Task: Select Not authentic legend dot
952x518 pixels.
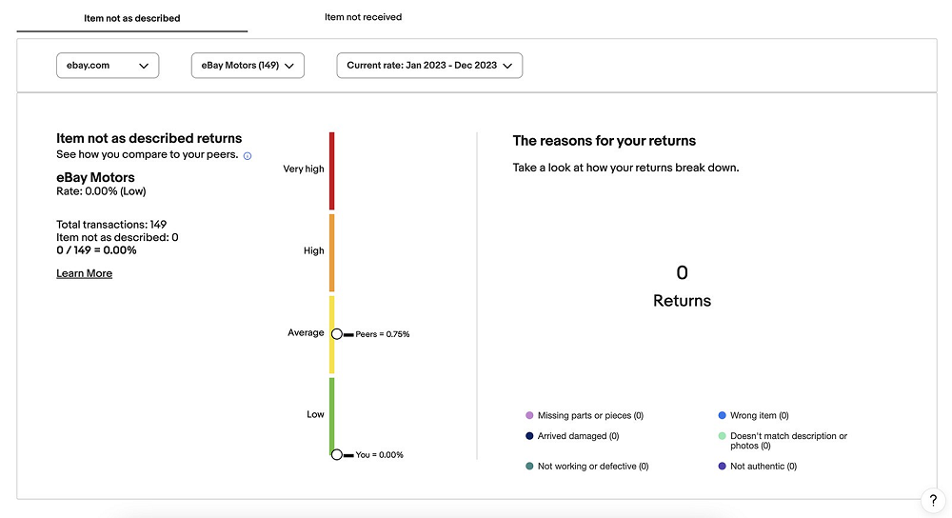Action: tap(722, 467)
